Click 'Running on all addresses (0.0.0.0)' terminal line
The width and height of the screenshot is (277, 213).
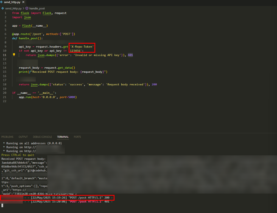pyautogui.click(x=32, y=143)
